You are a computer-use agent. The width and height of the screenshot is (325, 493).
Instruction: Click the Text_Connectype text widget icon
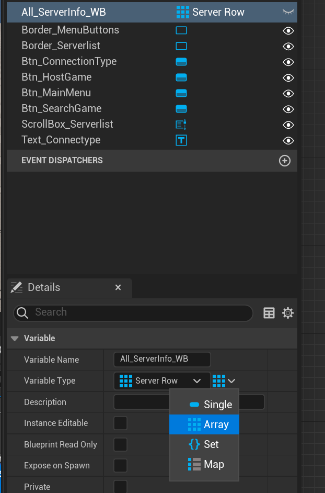181,140
